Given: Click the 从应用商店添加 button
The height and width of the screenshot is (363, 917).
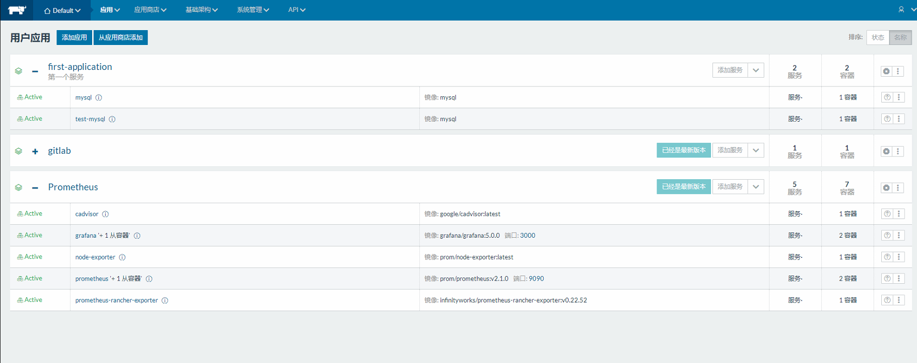Looking at the screenshot, I should point(121,37).
